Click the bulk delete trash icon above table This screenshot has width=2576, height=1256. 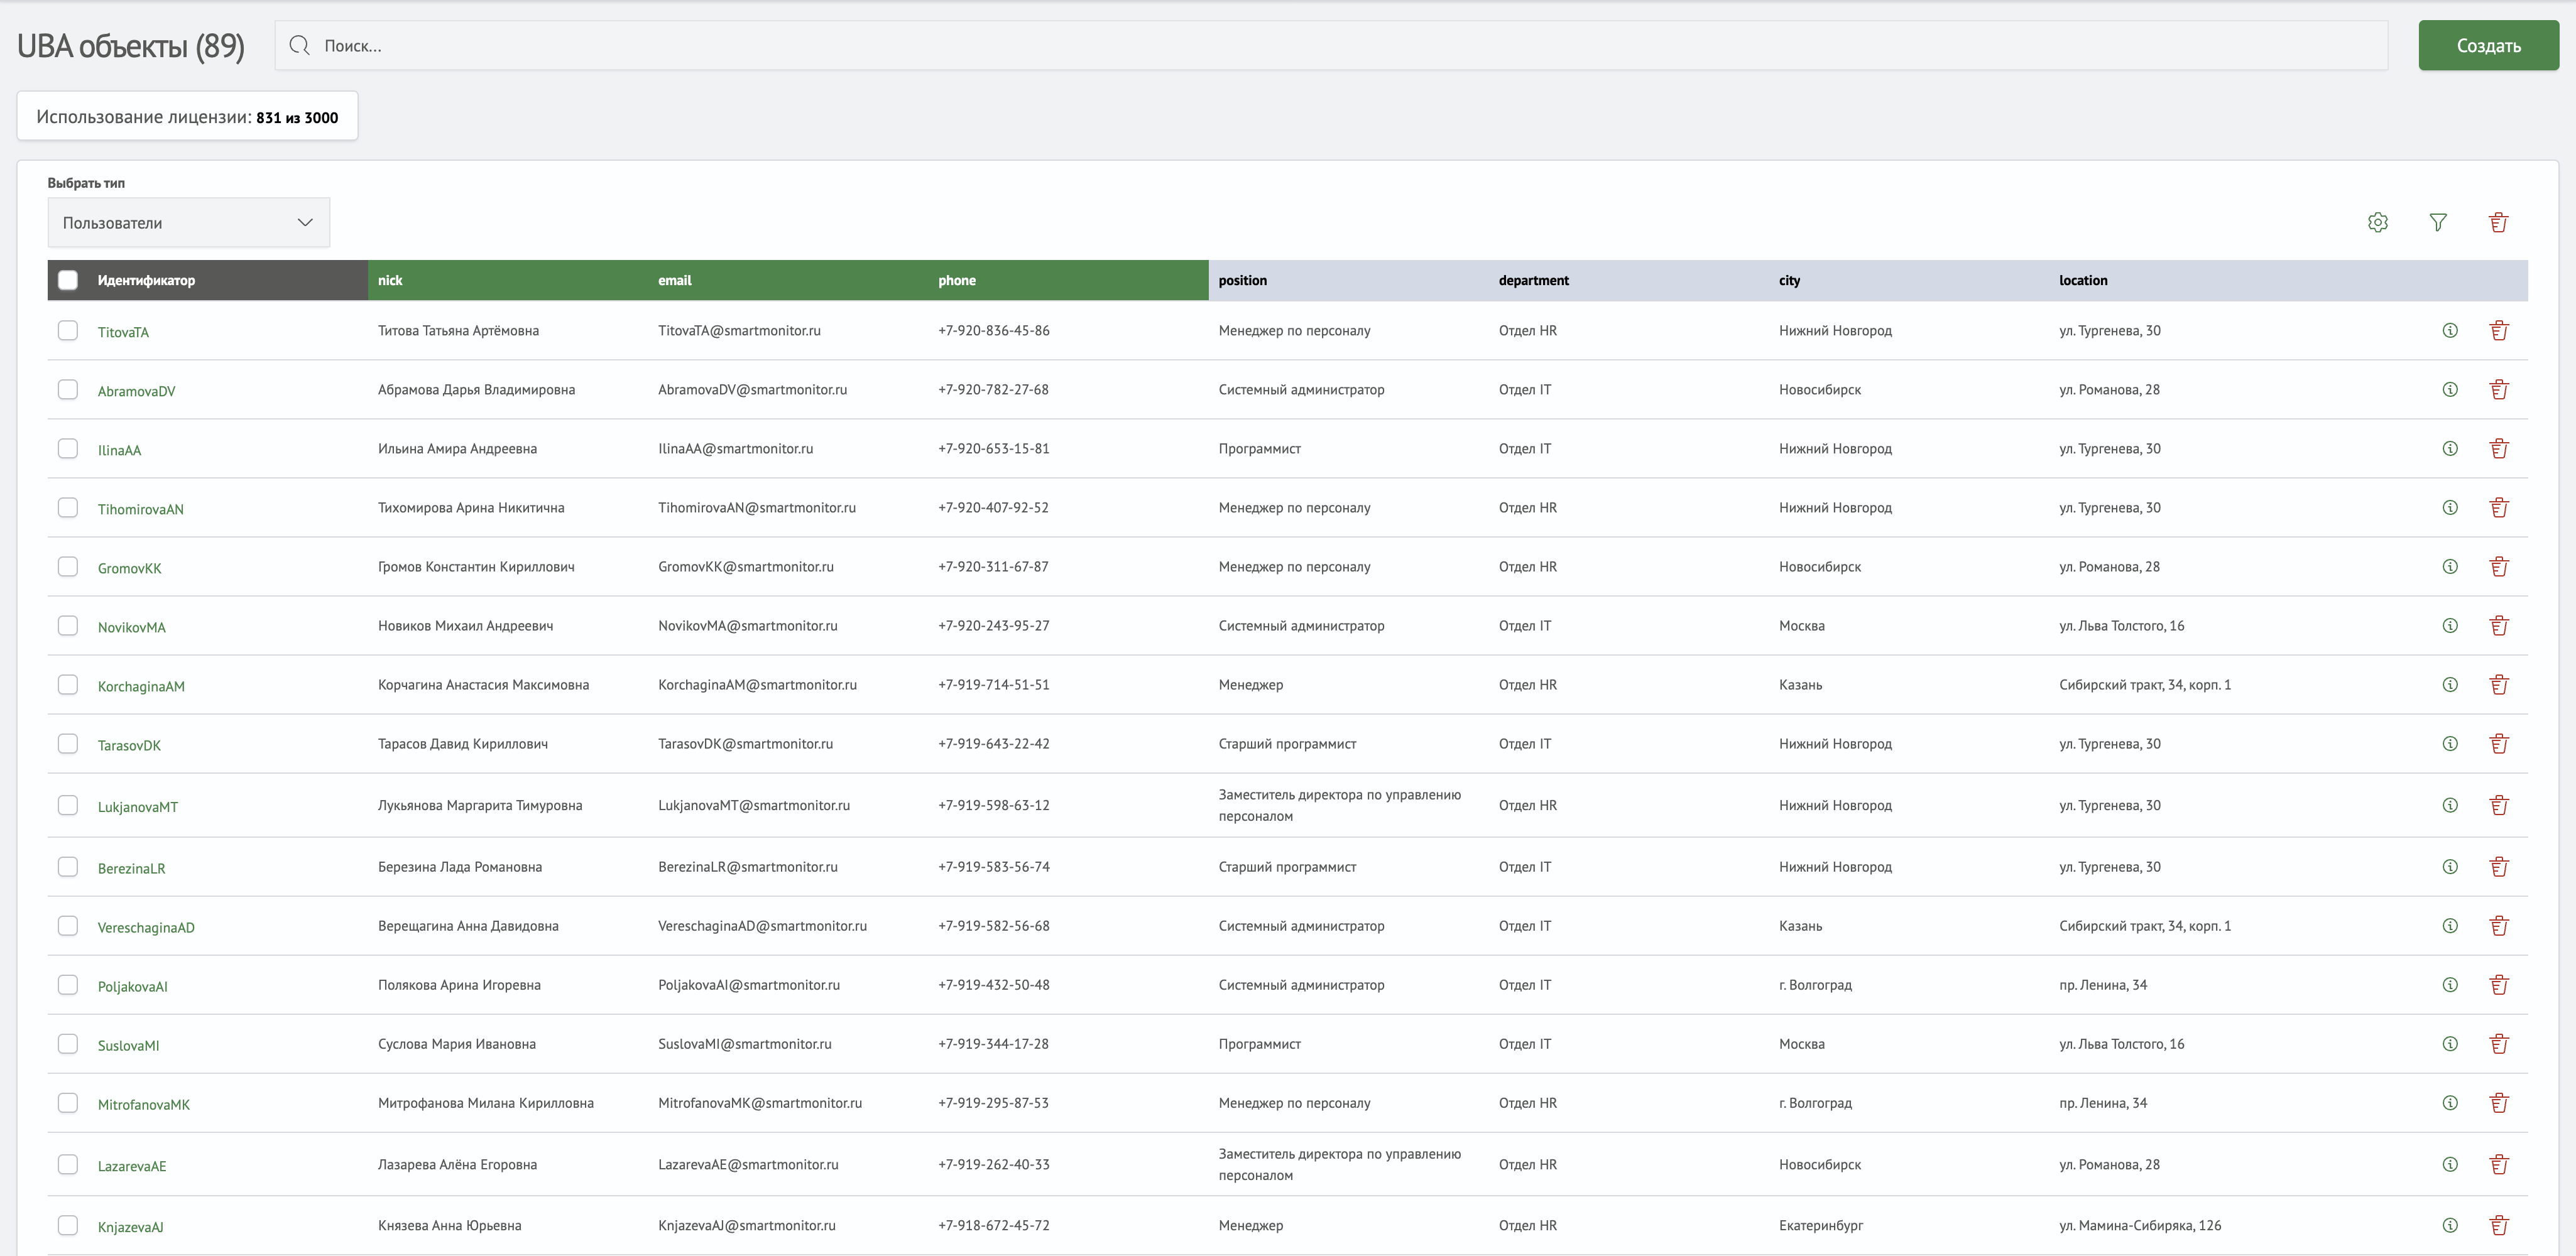coord(2498,223)
